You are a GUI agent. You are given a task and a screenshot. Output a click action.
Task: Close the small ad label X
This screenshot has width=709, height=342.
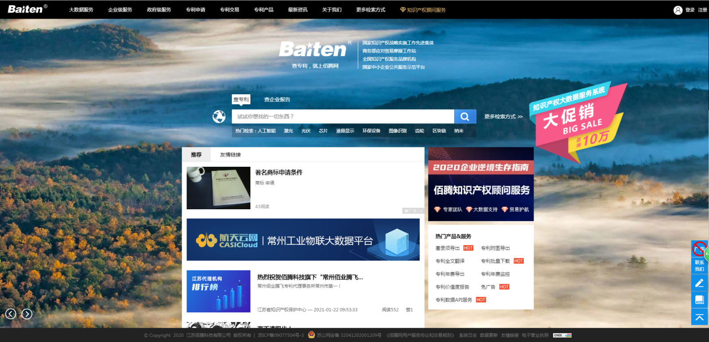pos(421,211)
